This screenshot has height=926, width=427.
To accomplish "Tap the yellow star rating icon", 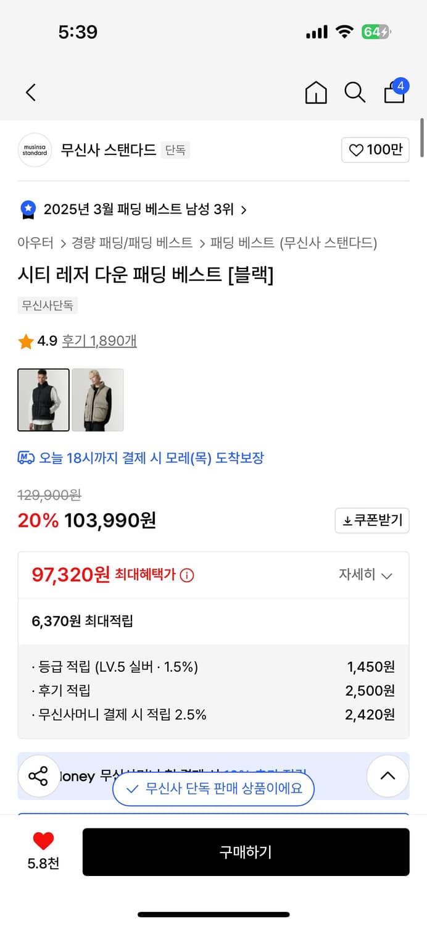I will (x=25, y=340).
